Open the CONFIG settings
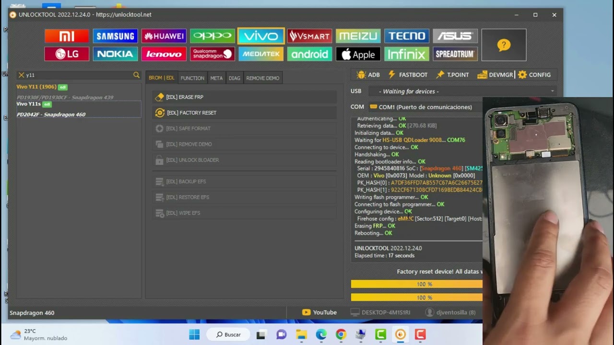Screen dimensions: 614x345 point(534,75)
